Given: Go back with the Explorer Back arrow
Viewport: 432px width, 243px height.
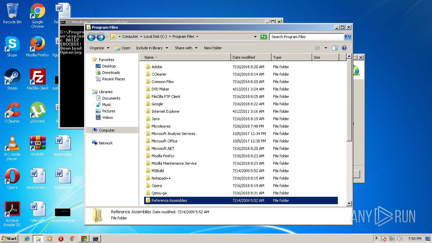Looking at the screenshot, I should [91, 37].
